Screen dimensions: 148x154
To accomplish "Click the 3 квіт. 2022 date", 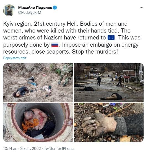I will (x=30, y=148).
